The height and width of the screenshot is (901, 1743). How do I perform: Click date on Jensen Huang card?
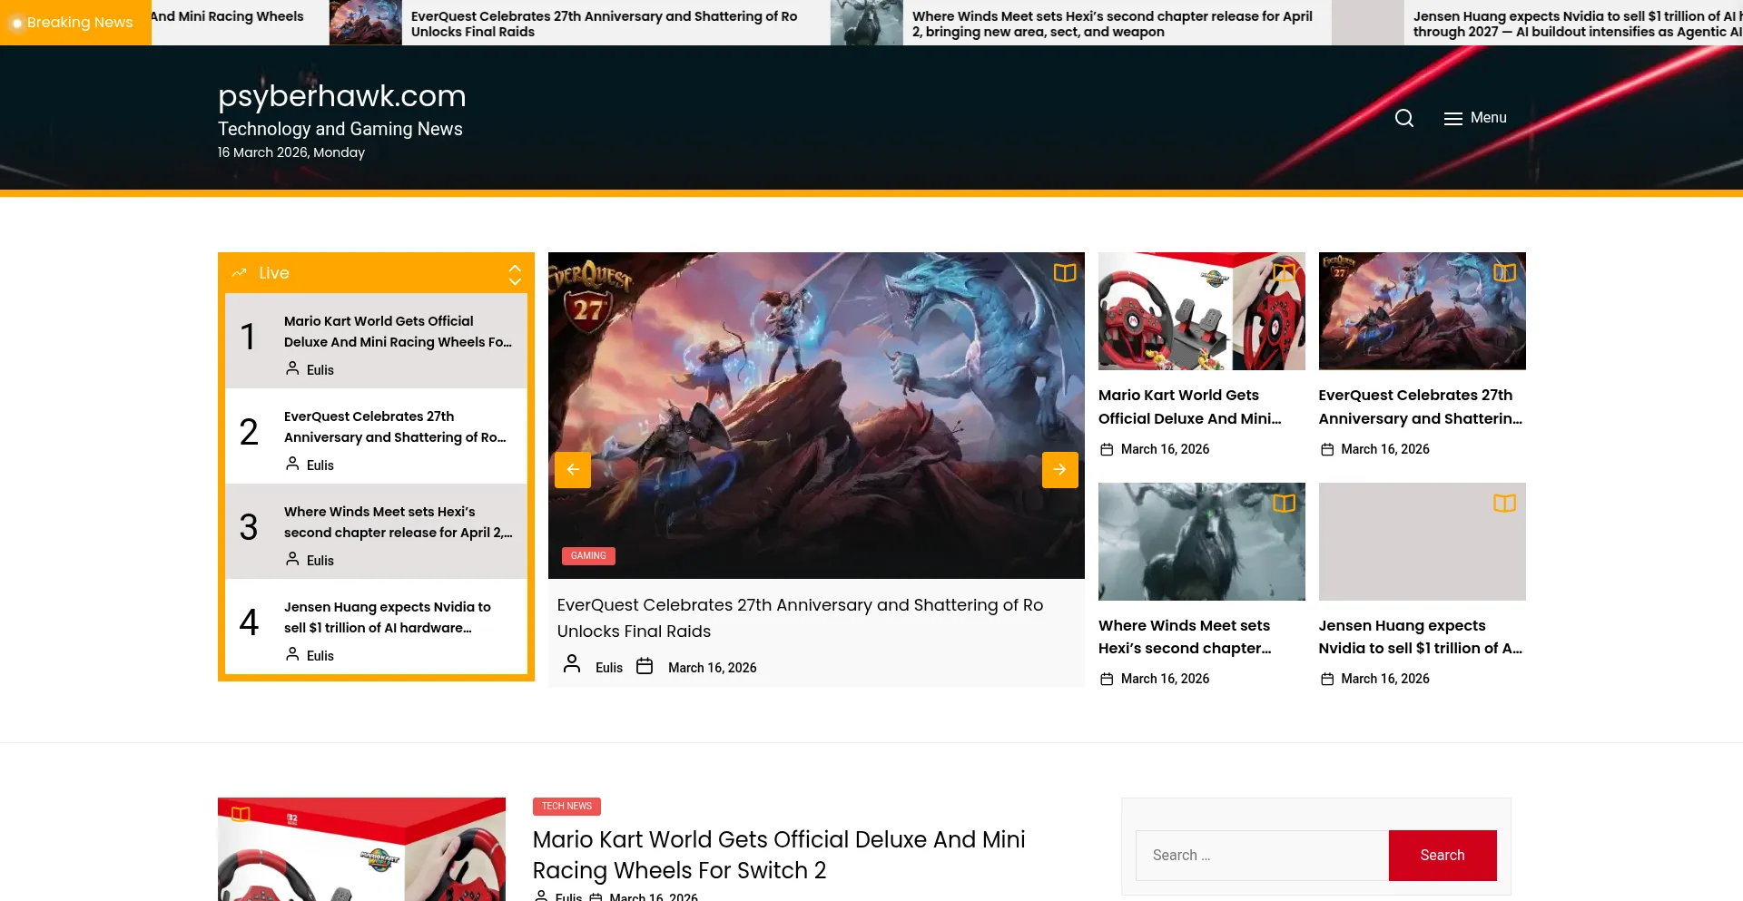pyautogui.click(x=1385, y=679)
